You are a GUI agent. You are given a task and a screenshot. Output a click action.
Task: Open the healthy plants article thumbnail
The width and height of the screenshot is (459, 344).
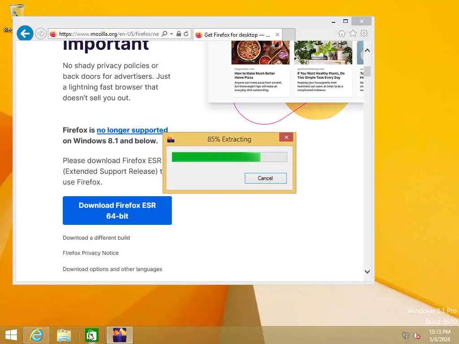[x=323, y=53]
